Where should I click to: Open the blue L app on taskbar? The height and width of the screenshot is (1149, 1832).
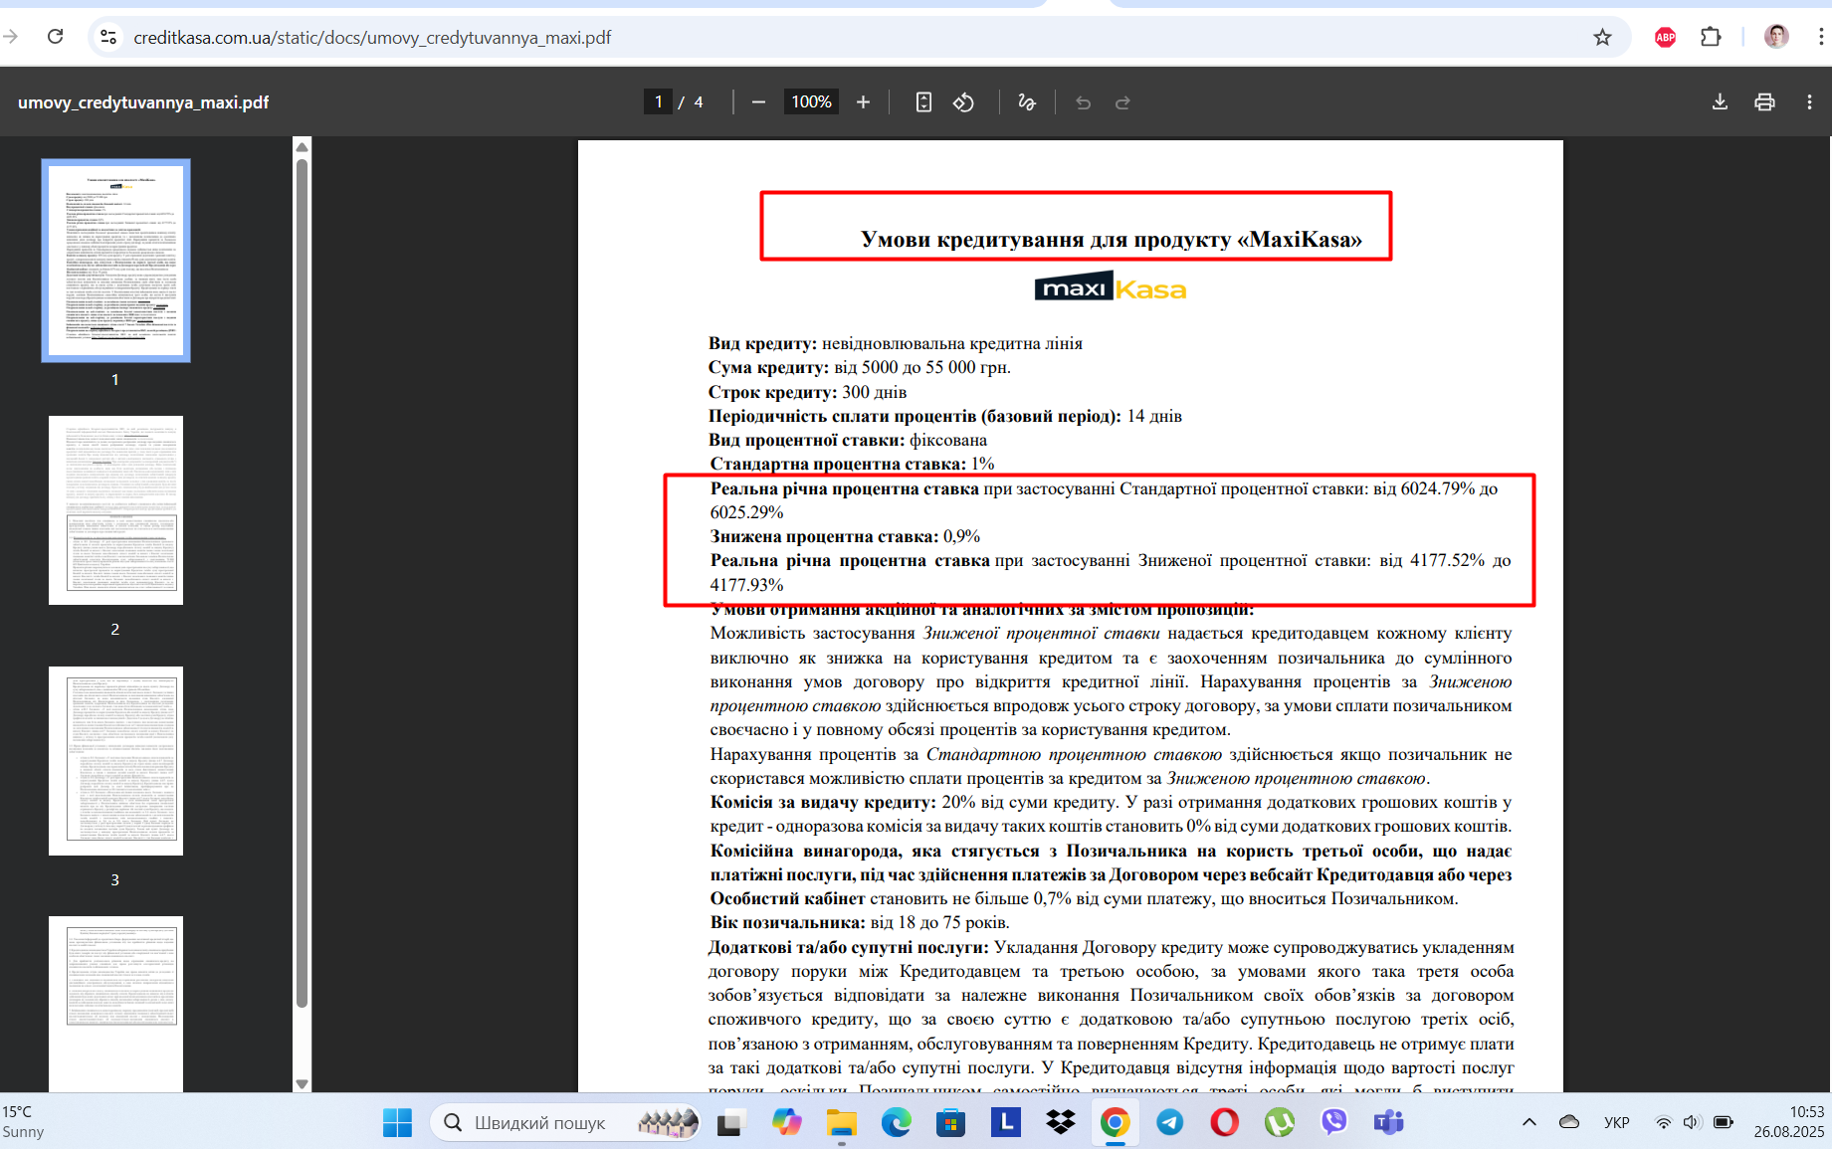point(1006,1122)
